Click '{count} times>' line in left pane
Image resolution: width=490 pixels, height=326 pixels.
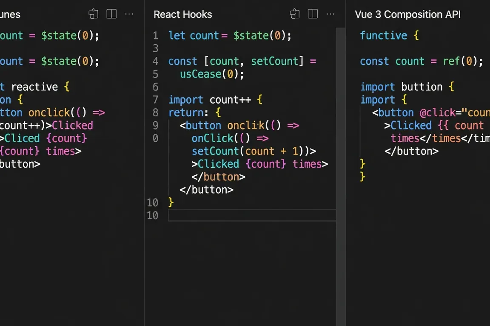pos(41,151)
